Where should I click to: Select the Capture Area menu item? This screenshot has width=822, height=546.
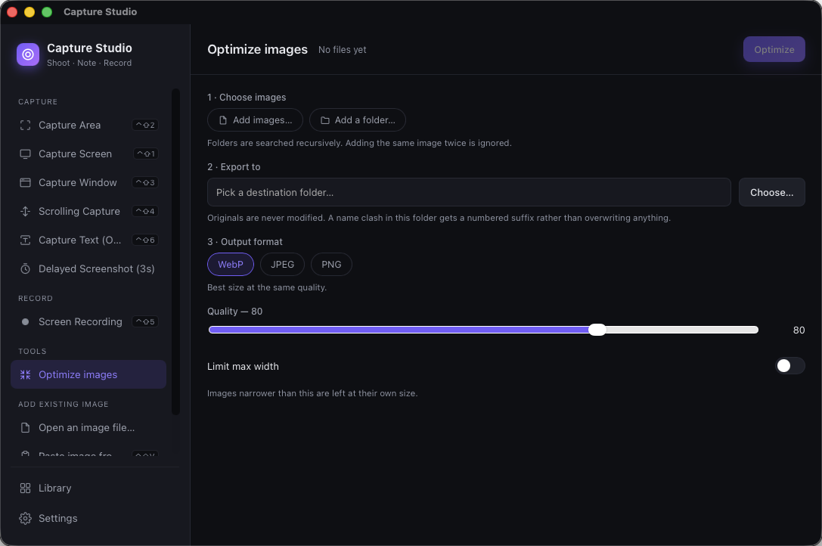tap(88, 126)
